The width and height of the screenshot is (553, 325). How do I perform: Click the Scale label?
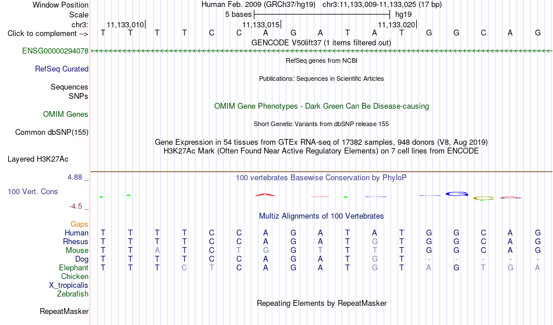pos(79,15)
